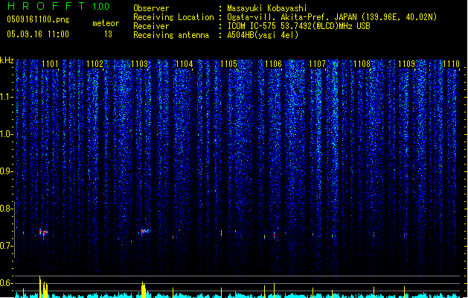This screenshot has width=468, height=298.
Task: Click time marker 1107
Action: click(x=317, y=64)
